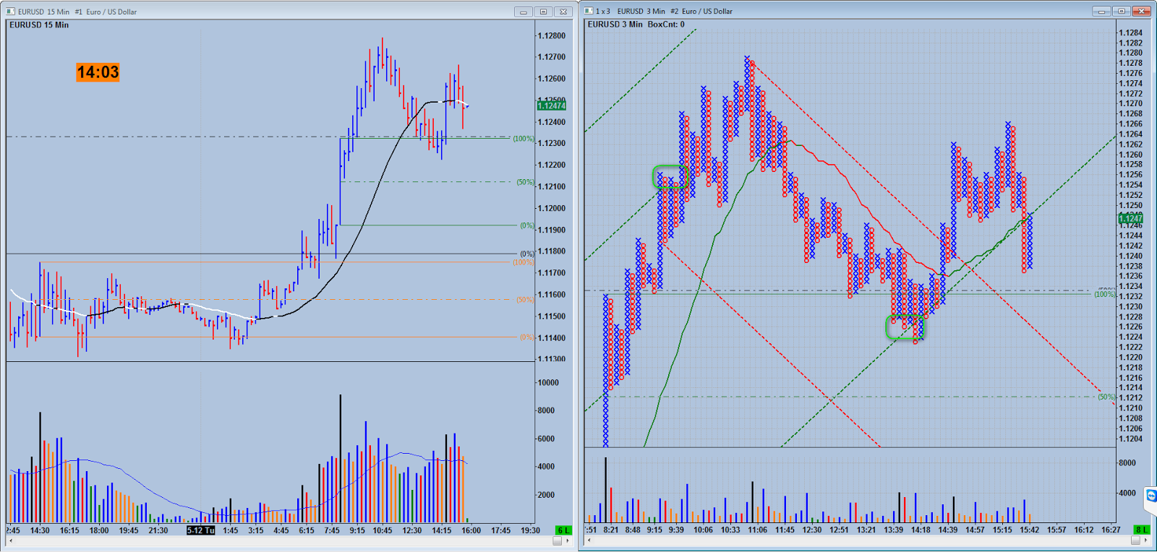Viewport: 1157px width, 552px height.
Task: Click (50%) label in the 3 Min chart
Action: tap(1106, 397)
